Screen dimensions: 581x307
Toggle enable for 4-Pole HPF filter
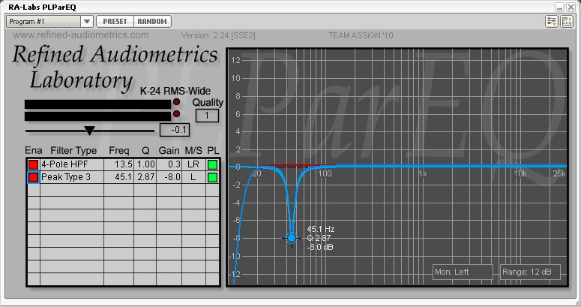(x=33, y=164)
